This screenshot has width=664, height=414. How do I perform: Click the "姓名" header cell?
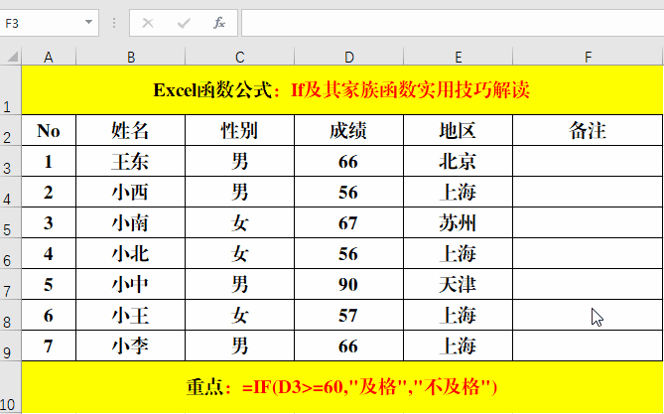(x=130, y=130)
